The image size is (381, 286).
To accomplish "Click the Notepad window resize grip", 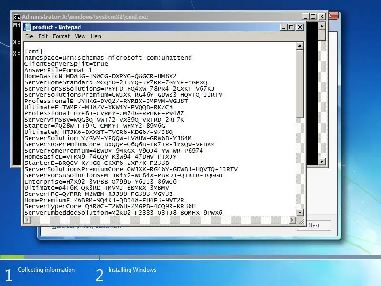I will pyautogui.click(x=301, y=221).
